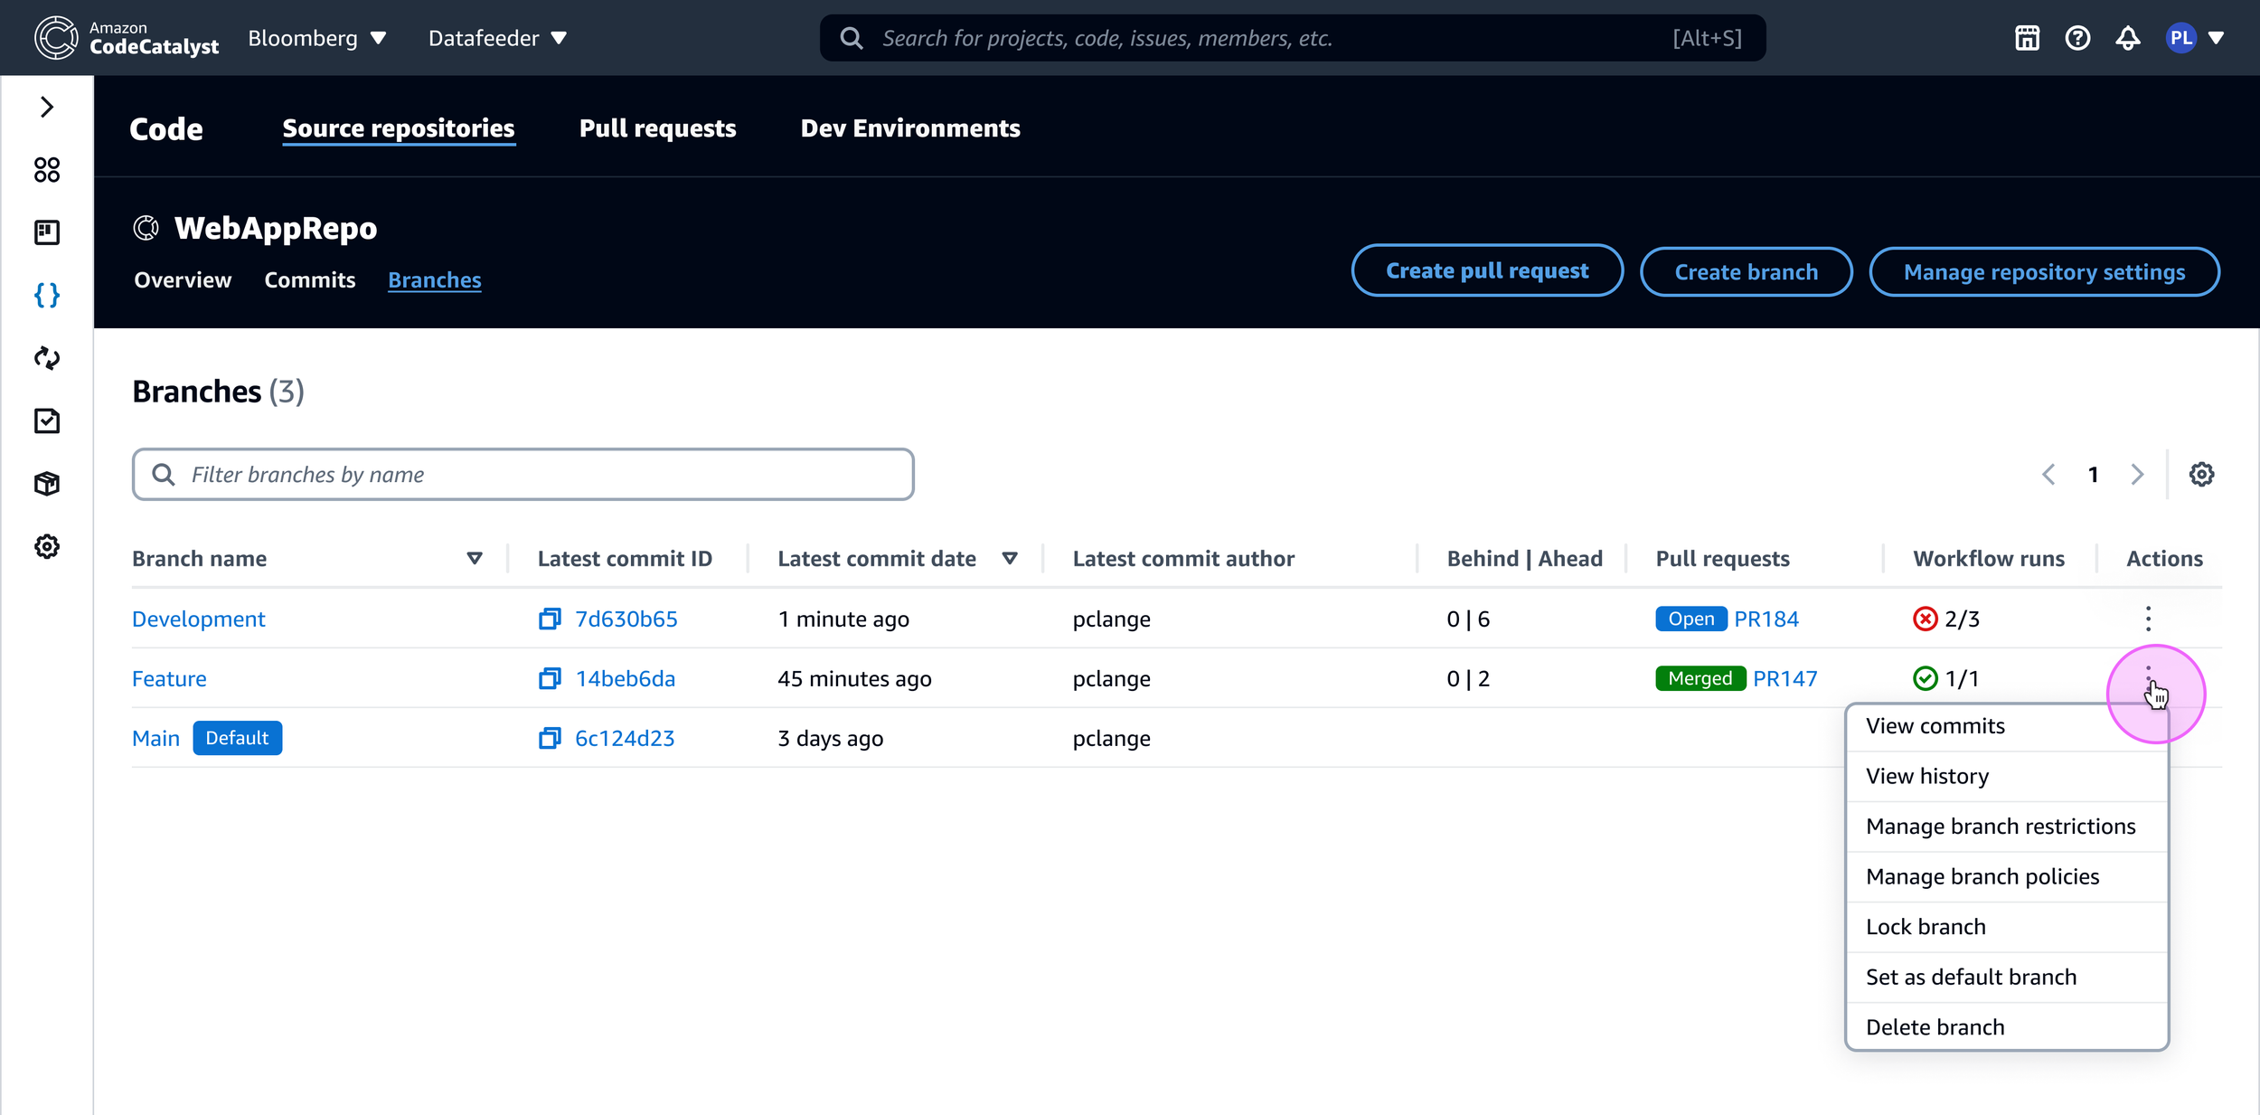The image size is (2260, 1115).
Task: Click the Code braces sidebar icon
Action: (47, 296)
